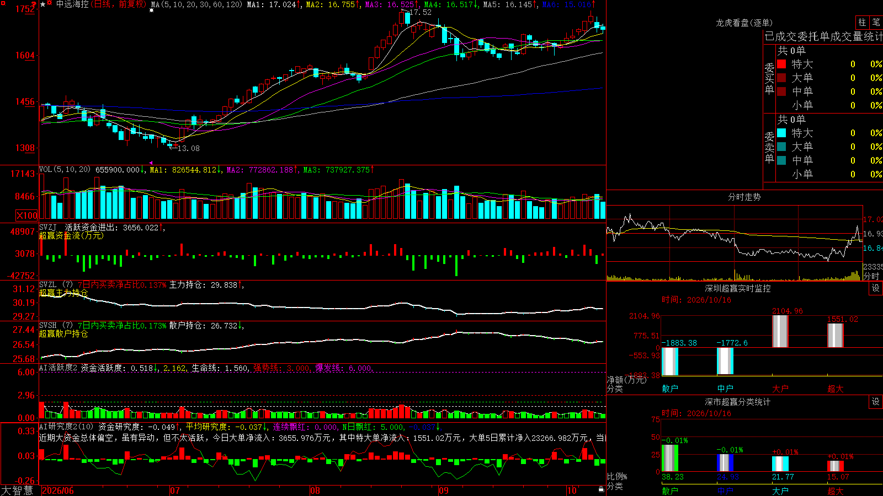Viewport: 883px width, 496px height.
Task: Click the 分时走势 panel title
Action: coord(744,197)
